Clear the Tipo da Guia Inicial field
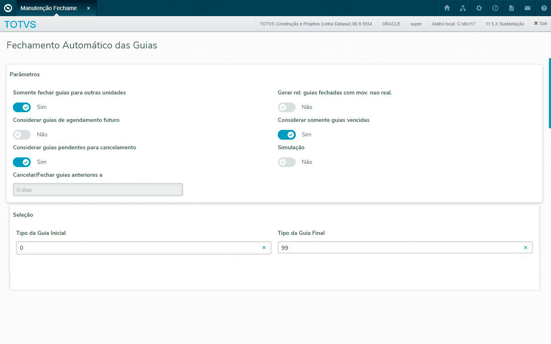The height and width of the screenshot is (344, 551). [x=264, y=248]
